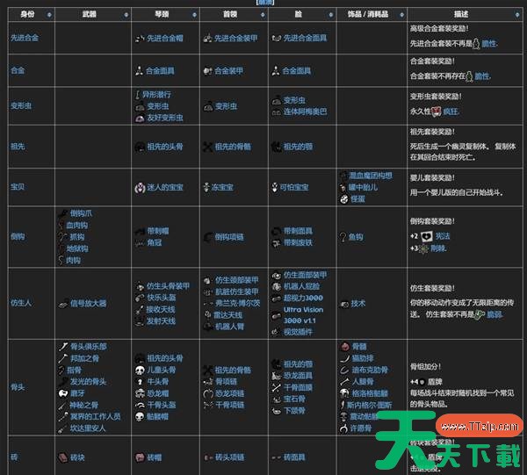The image size is (527, 475).
Task: Open the 罐中胎儿 link
Action: pos(363,187)
